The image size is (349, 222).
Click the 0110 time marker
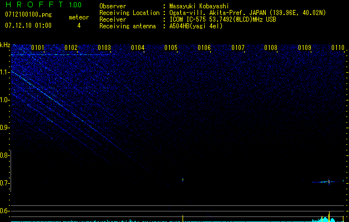click(x=338, y=48)
